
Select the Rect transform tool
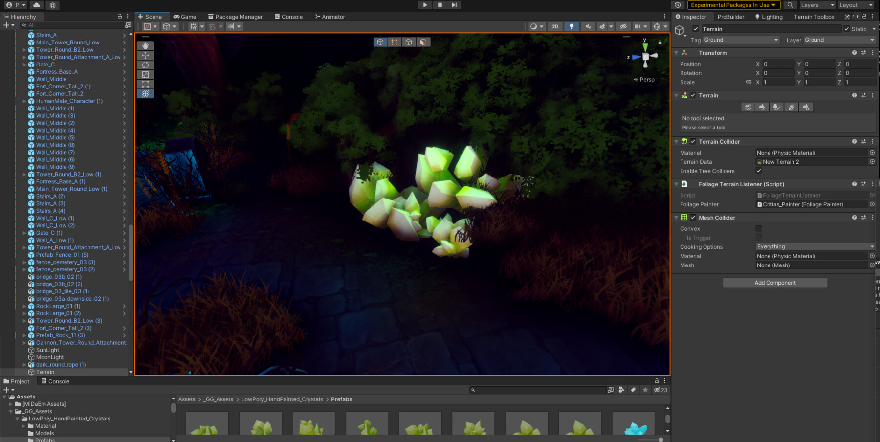coord(145,84)
